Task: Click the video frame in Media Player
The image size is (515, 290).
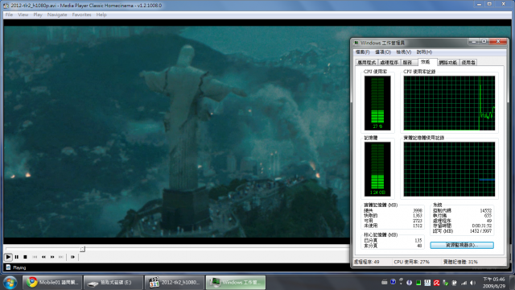Action: pyautogui.click(x=176, y=131)
